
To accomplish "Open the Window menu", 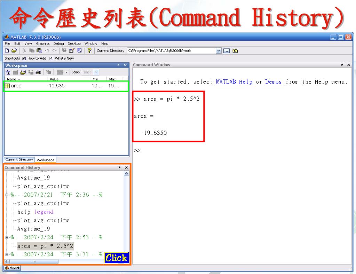I will coord(91,44).
